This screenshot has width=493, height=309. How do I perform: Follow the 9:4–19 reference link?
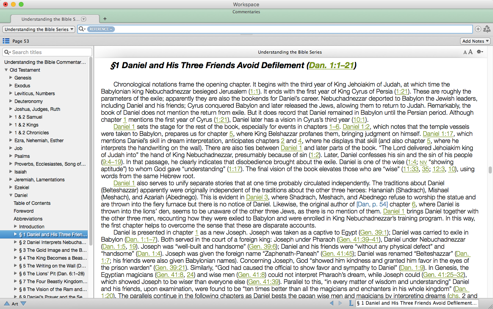click(x=112, y=162)
